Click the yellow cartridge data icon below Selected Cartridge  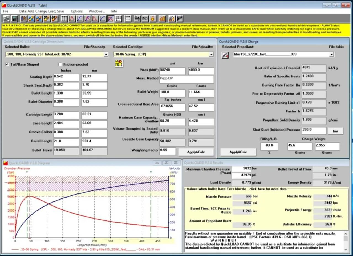(x=119, y=63)
